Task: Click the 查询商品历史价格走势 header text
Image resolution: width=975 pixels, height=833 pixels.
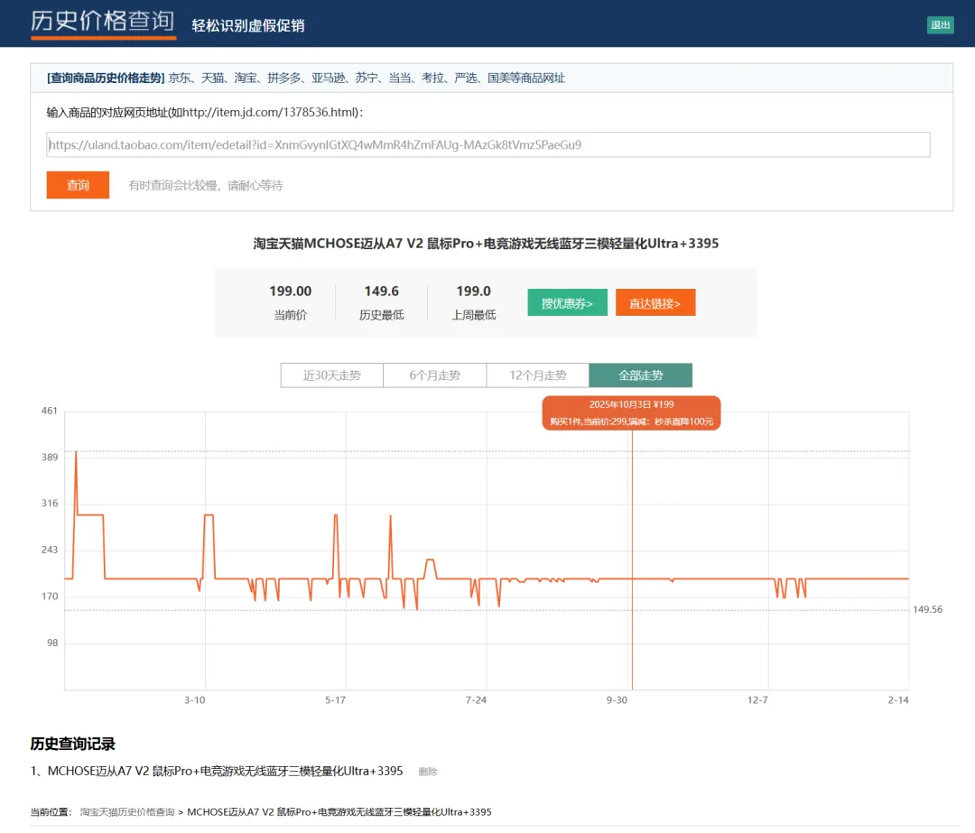Action: click(x=106, y=78)
